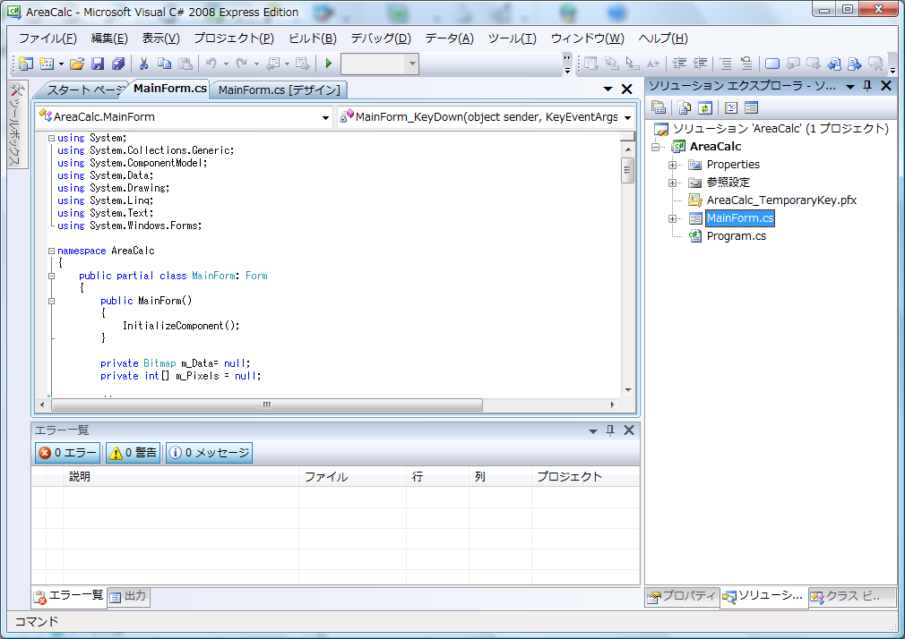This screenshot has width=905, height=639.
Task: Open the ビルド(B) menu
Action: 312,38
